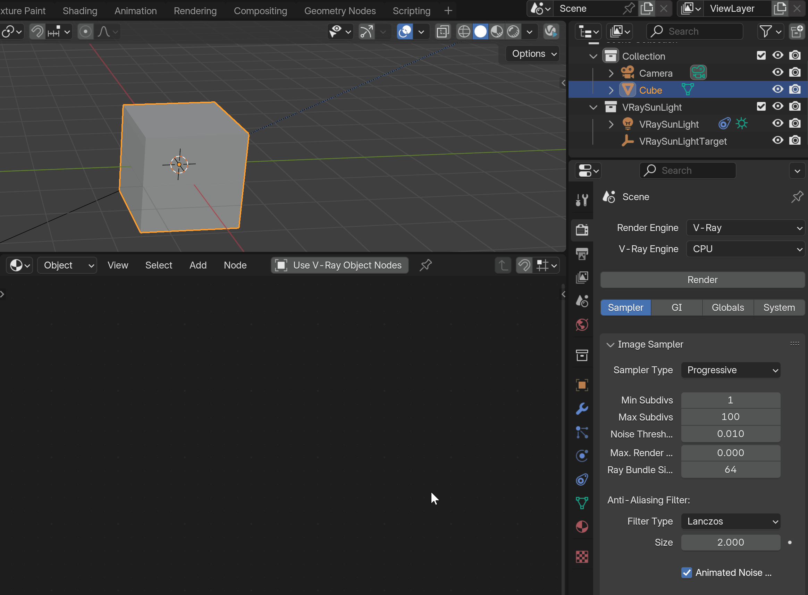Screen dimensions: 808x595
Task: Toggle viewport overlays
Action: coord(405,32)
